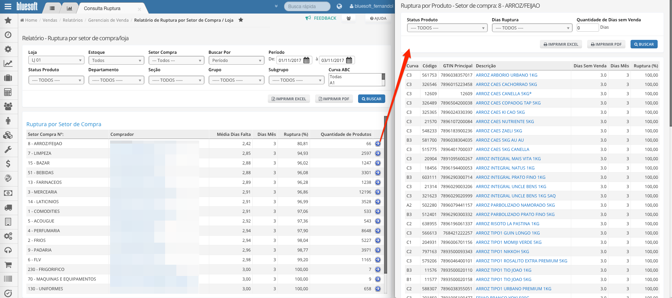The width and height of the screenshot is (672, 298).
Task: Open the line chart sidebar icon
Action: [8, 63]
